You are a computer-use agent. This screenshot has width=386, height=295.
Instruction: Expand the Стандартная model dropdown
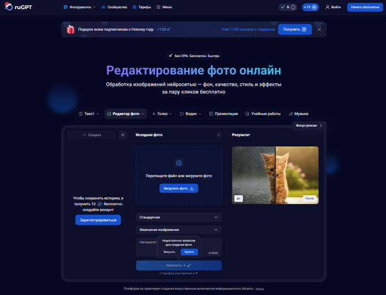[179, 217]
